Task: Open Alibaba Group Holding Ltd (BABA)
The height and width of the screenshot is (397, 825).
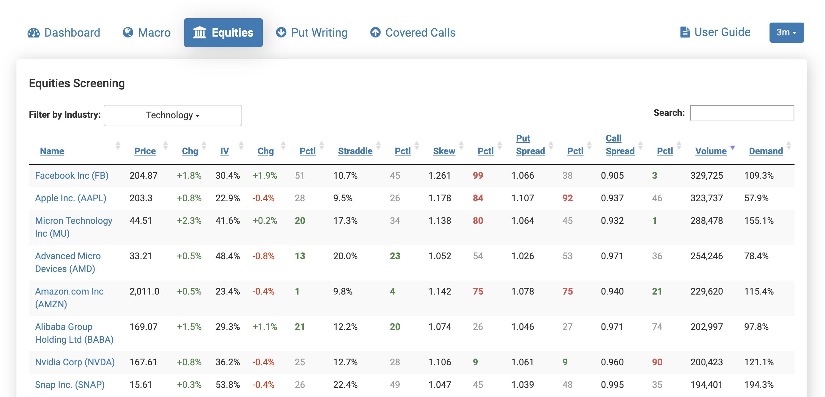Action: (74, 333)
